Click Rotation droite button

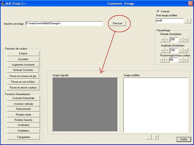tap(24, 115)
